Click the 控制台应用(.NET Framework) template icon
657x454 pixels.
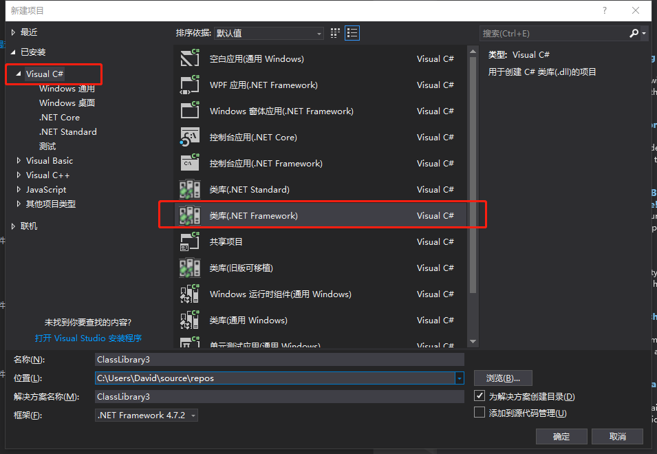click(190, 163)
